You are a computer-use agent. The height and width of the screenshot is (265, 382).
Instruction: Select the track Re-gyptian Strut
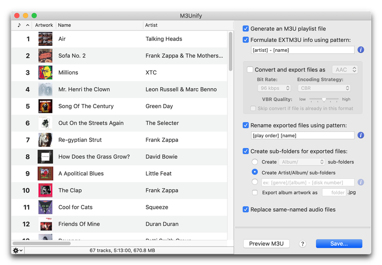pos(80,140)
